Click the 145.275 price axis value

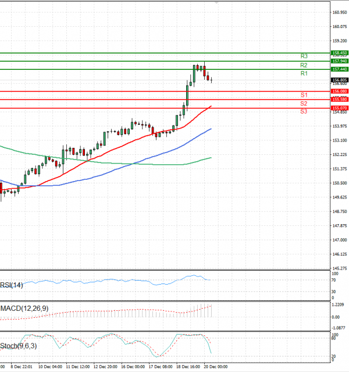(x=340, y=268)
